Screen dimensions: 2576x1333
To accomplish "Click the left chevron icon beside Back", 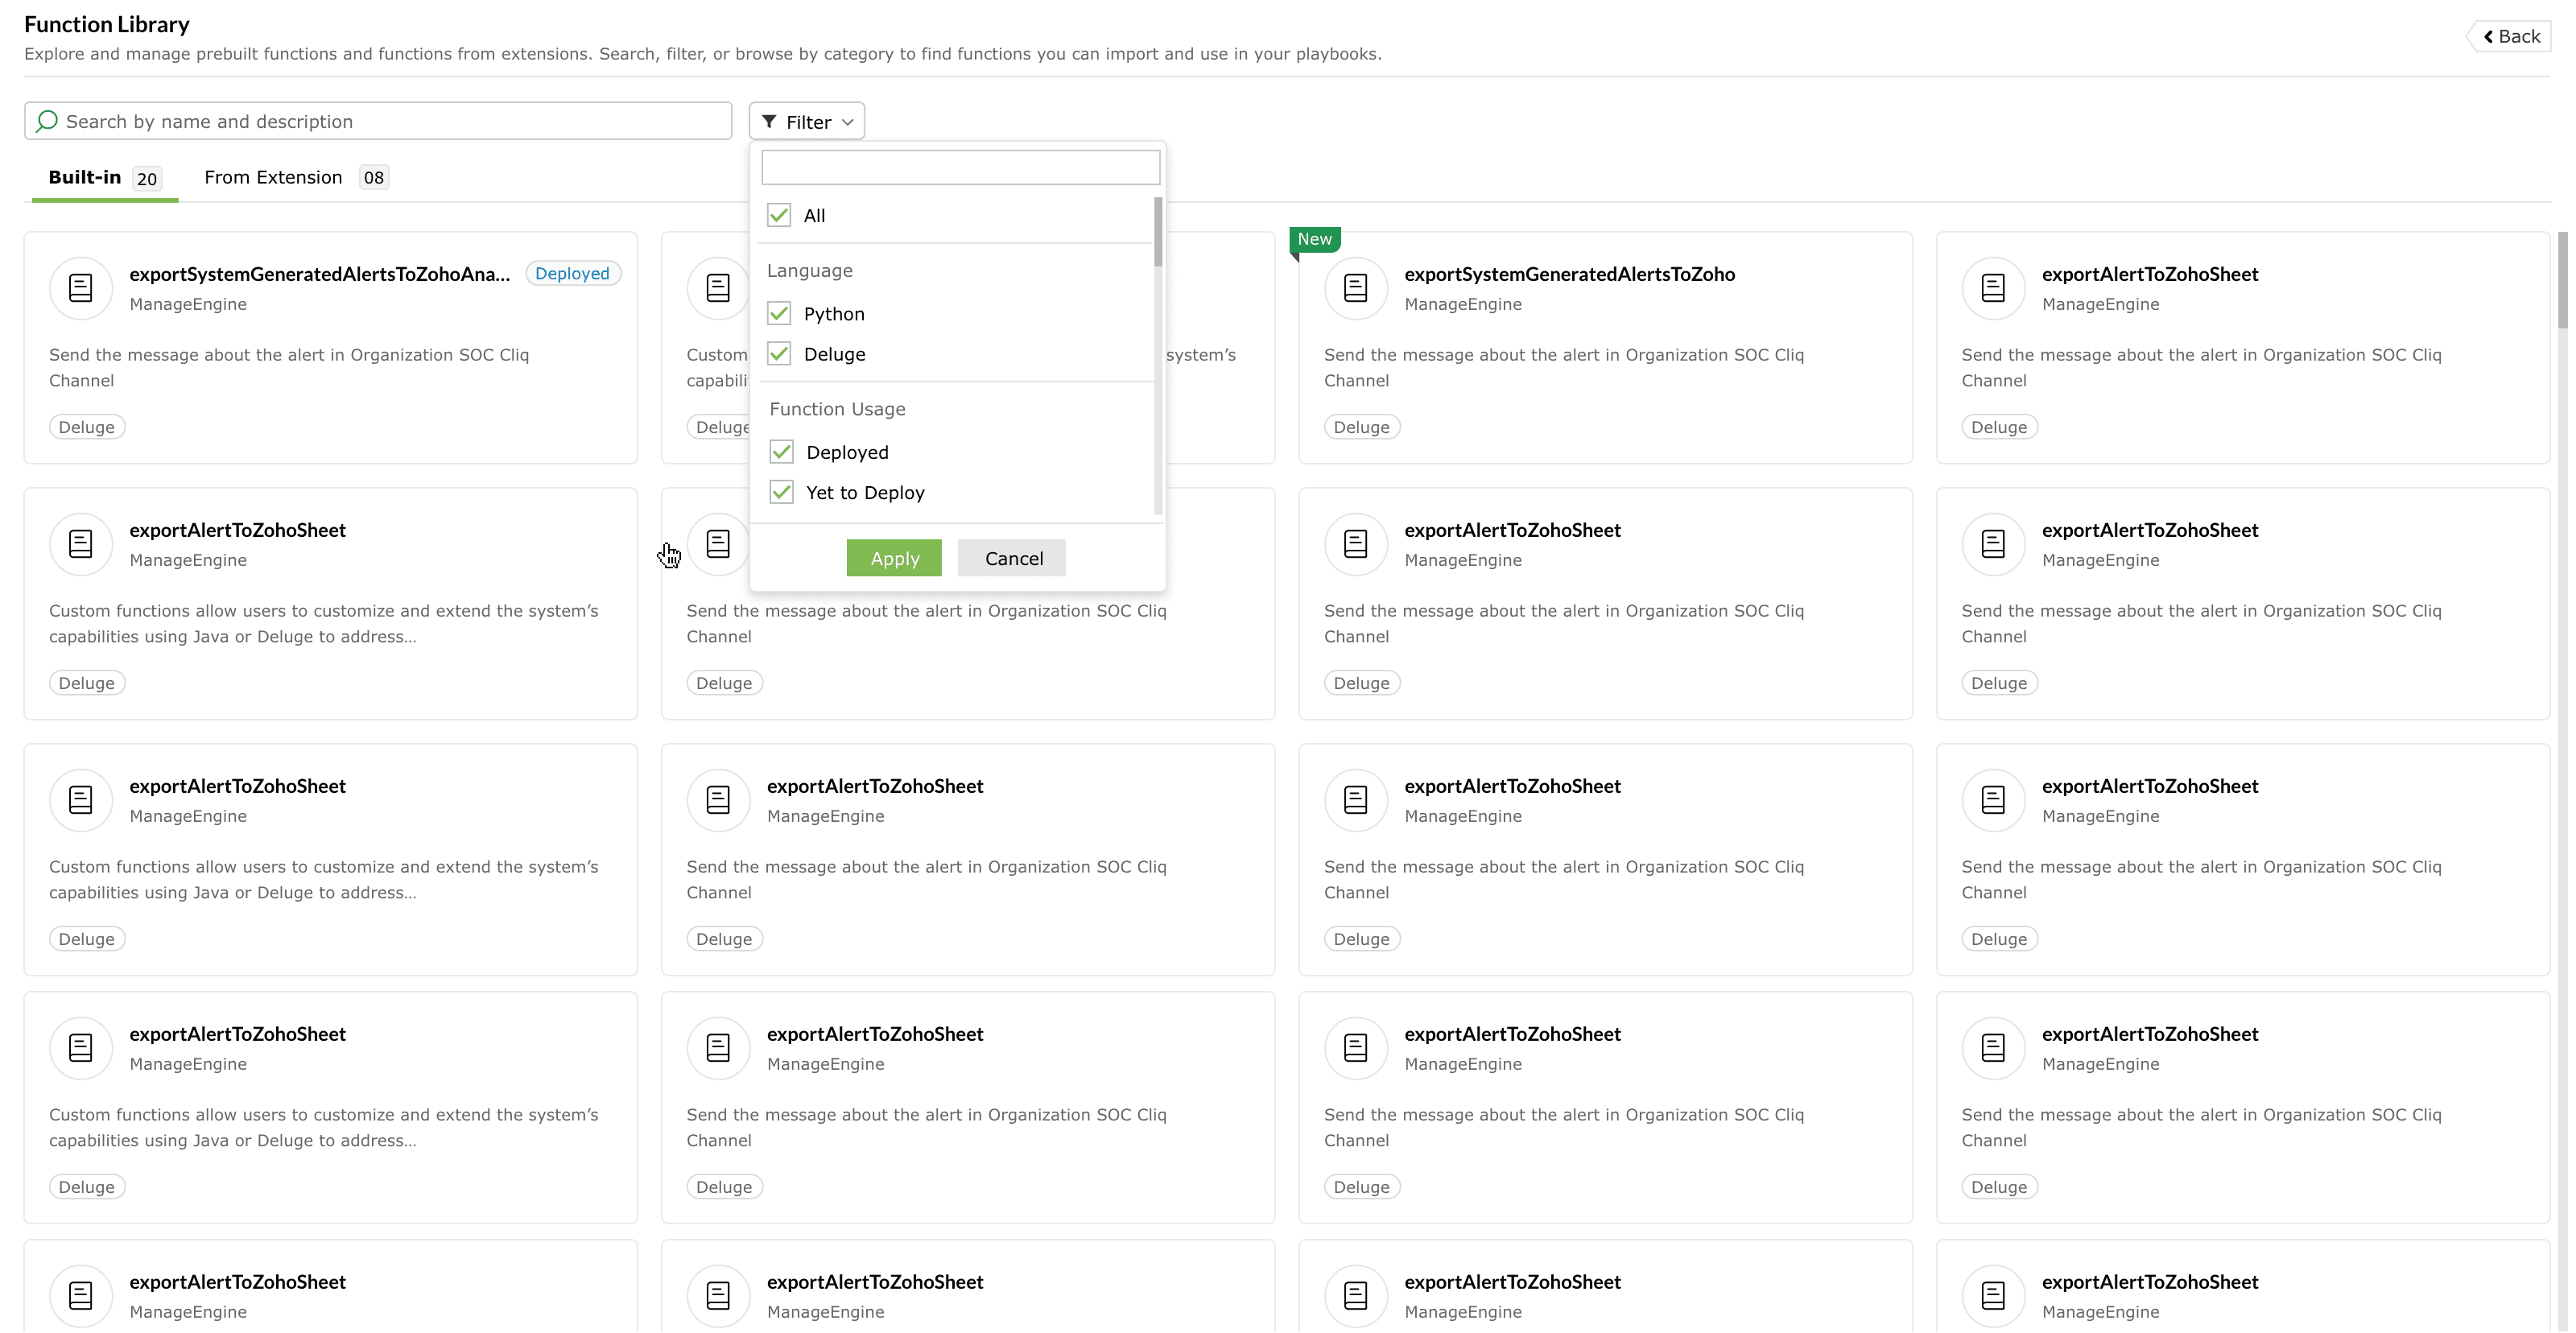I will (2488, 37).
